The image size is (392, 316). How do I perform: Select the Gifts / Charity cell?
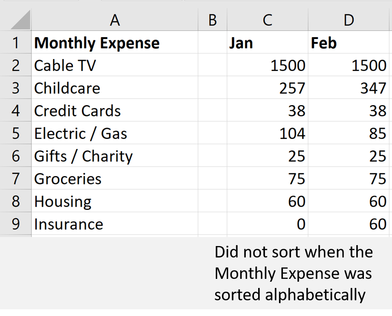click(x=115, y=156)
